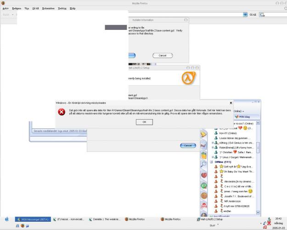The width and height of the screenshot is (287, 230).
Task: Open the brown ball tab in MSN Messenger
Action: [x=204, y=195]
